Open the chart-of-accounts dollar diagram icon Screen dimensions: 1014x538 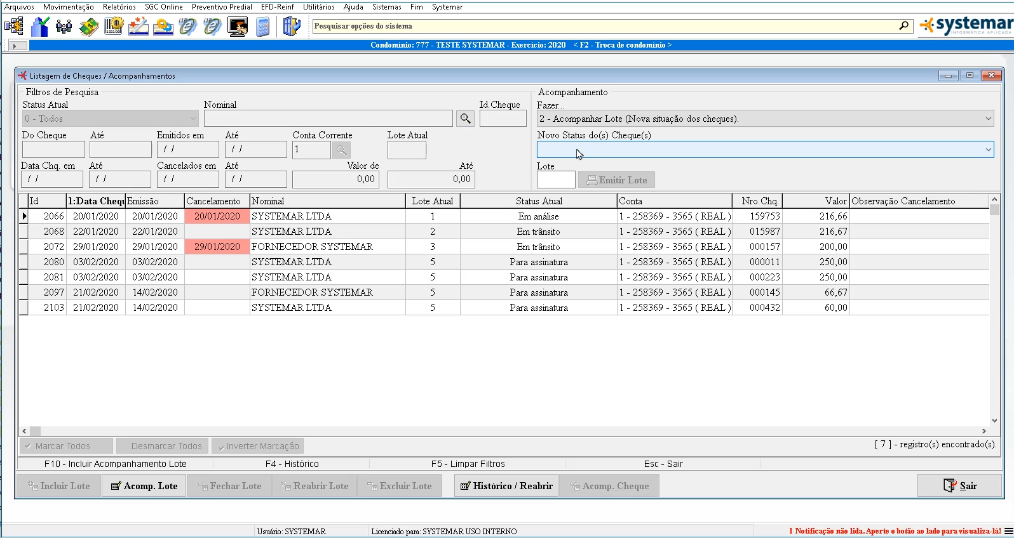pyautogui.click(x=13, y=27)
